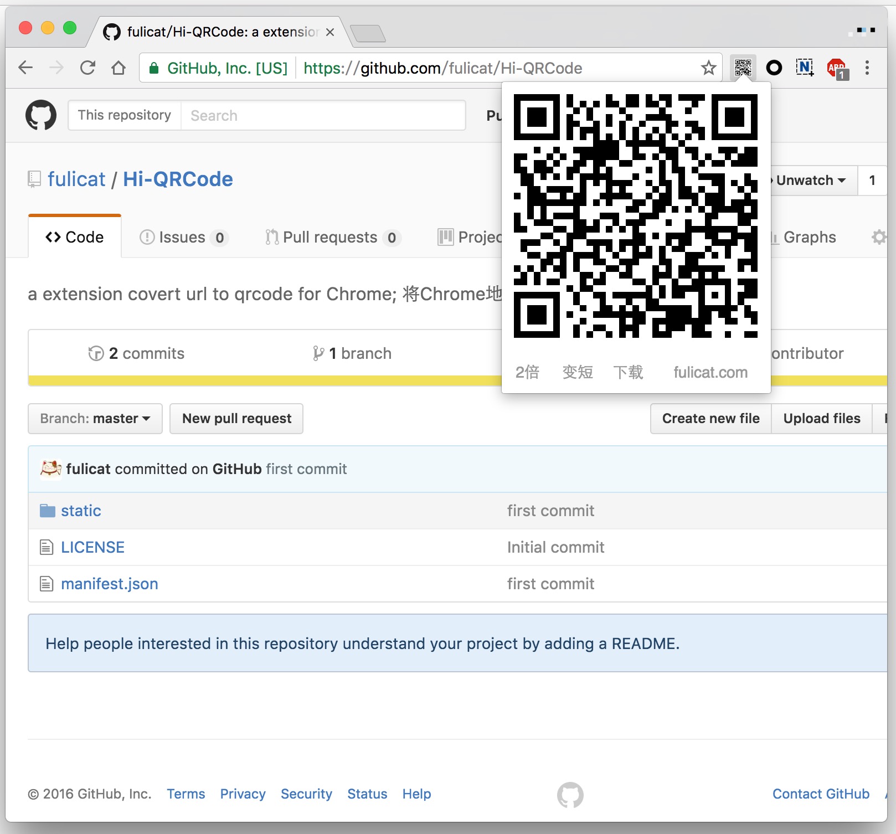Image resolution: width=896 pixels, height=834 pixels.
Task: Open manifest.json's first commit message
Action: pos(550,584)
